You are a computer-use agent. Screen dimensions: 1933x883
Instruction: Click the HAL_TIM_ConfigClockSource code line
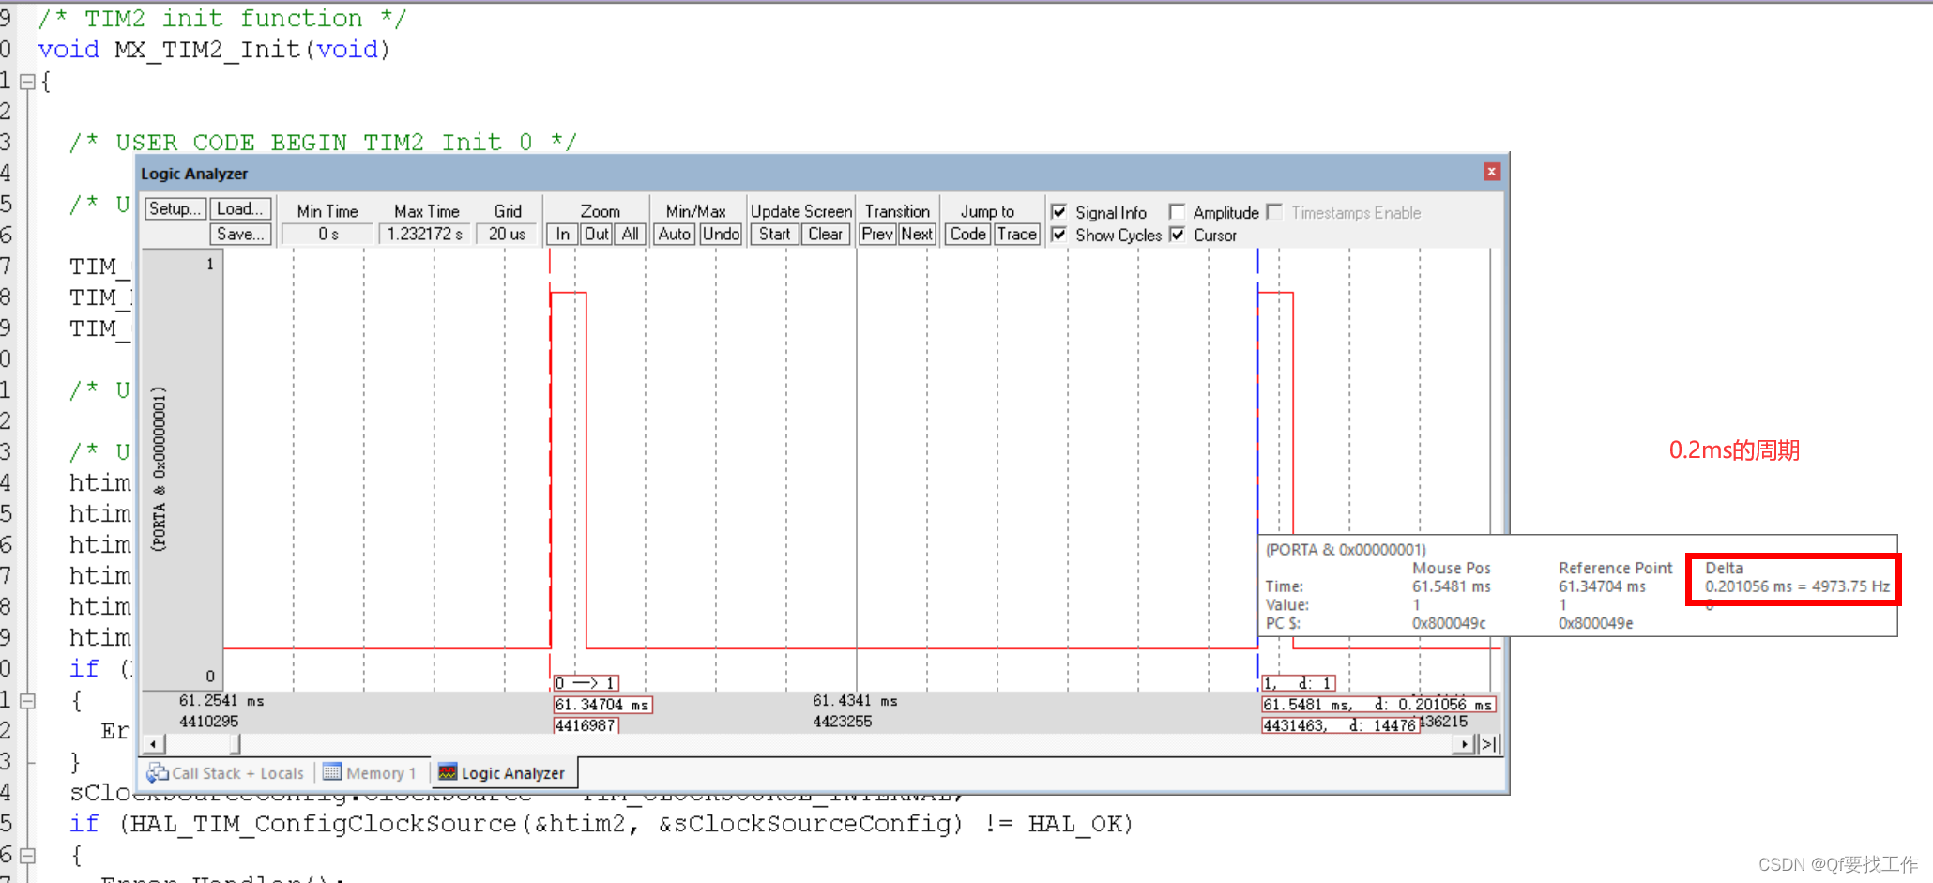601,824
